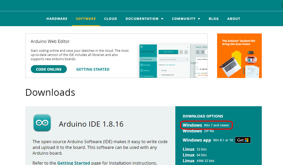Go to the CLOUD nav item

pyautogui.click(x=110, y=19)
